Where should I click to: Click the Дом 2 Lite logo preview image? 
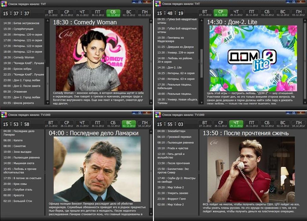pyautogui.click(x=253, y=58)
